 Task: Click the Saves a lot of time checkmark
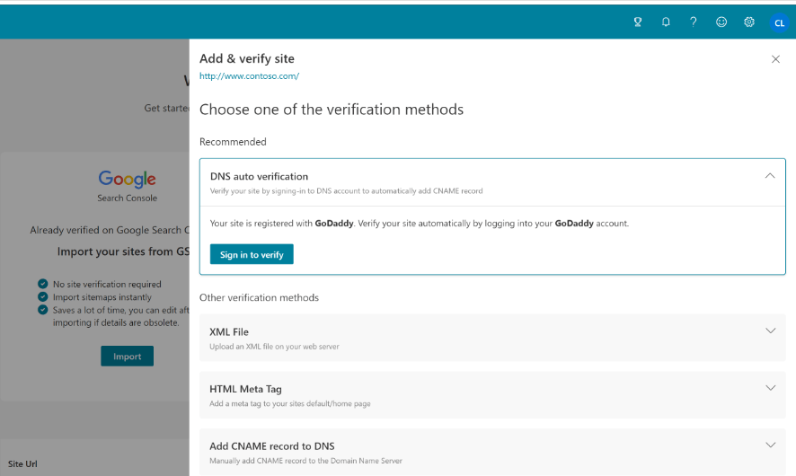coord(43,309)
